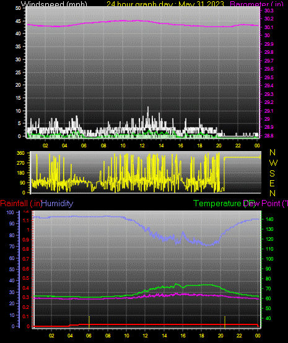Click the bottom compass letter N
The width and height of the screenshot is (288, 343).
coord(273,193)
